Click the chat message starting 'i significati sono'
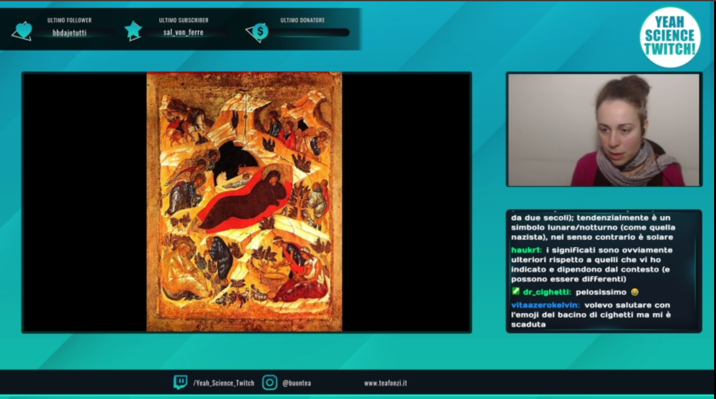 tap(592, 264)
